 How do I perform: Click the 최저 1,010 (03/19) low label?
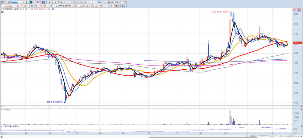(x=55, y=102)
